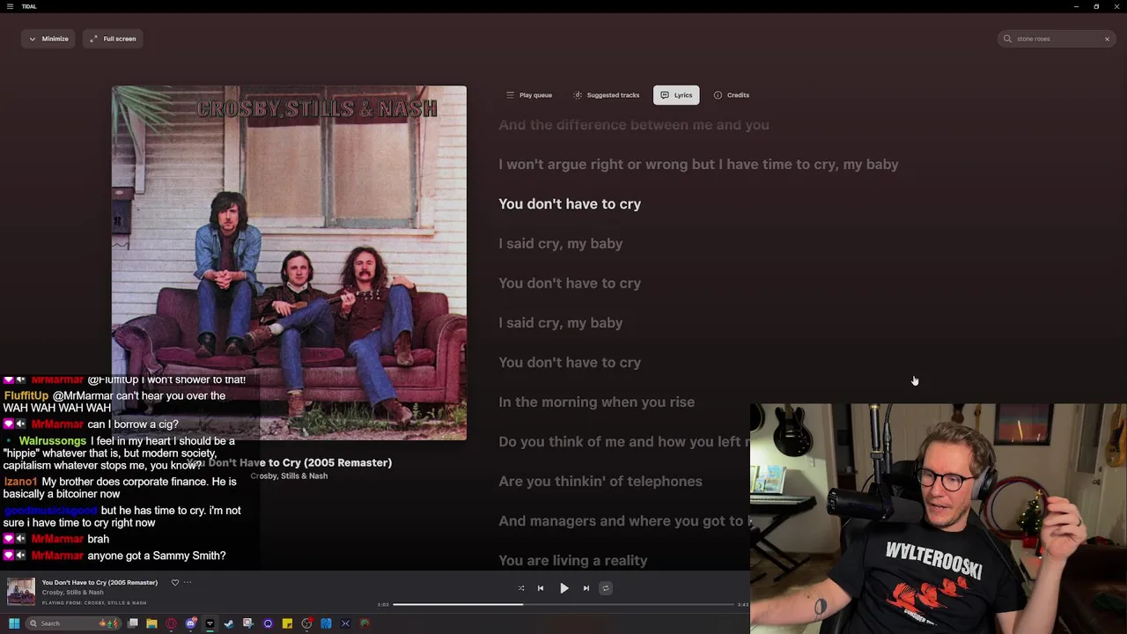Open File Explorer from the taskbar
This screenshot has width=1127, height=634.
[151, 623]
